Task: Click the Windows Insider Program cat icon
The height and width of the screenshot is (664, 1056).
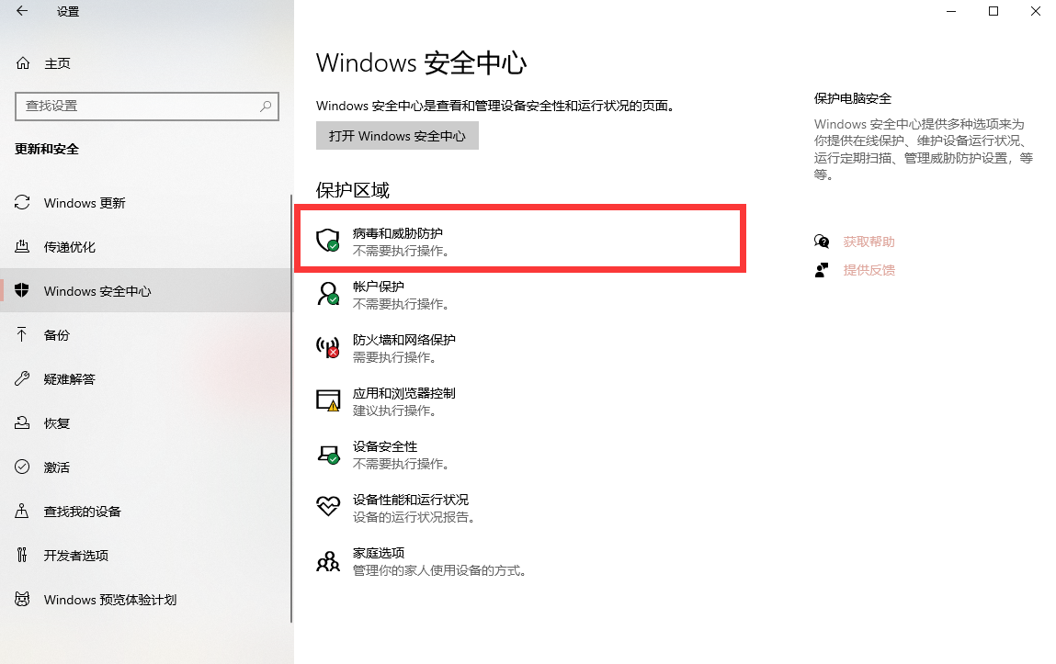Action: [x=22, y=599]
